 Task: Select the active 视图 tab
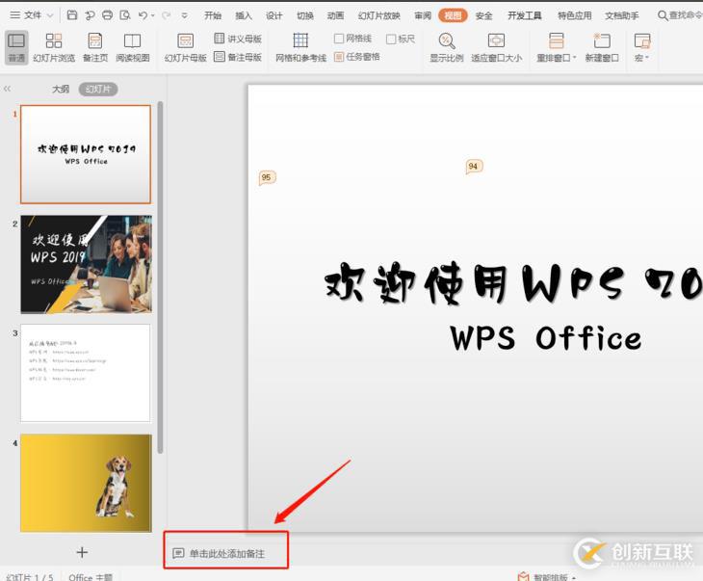point(453,15)
